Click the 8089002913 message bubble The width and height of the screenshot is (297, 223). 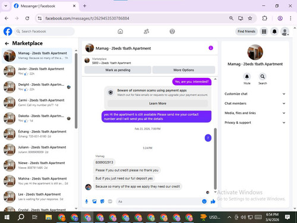(x=104, y=162)
